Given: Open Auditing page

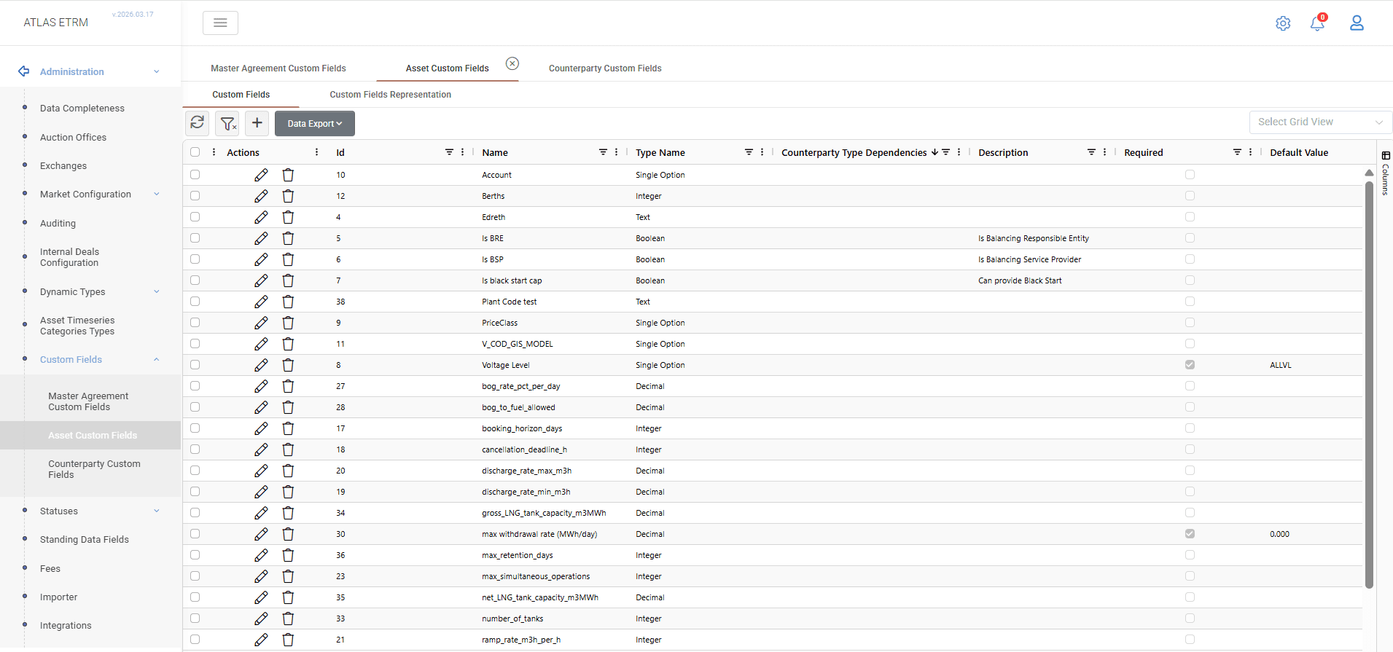Looking at the screenshot, I should pyautogui.click(x=58, y=223).
